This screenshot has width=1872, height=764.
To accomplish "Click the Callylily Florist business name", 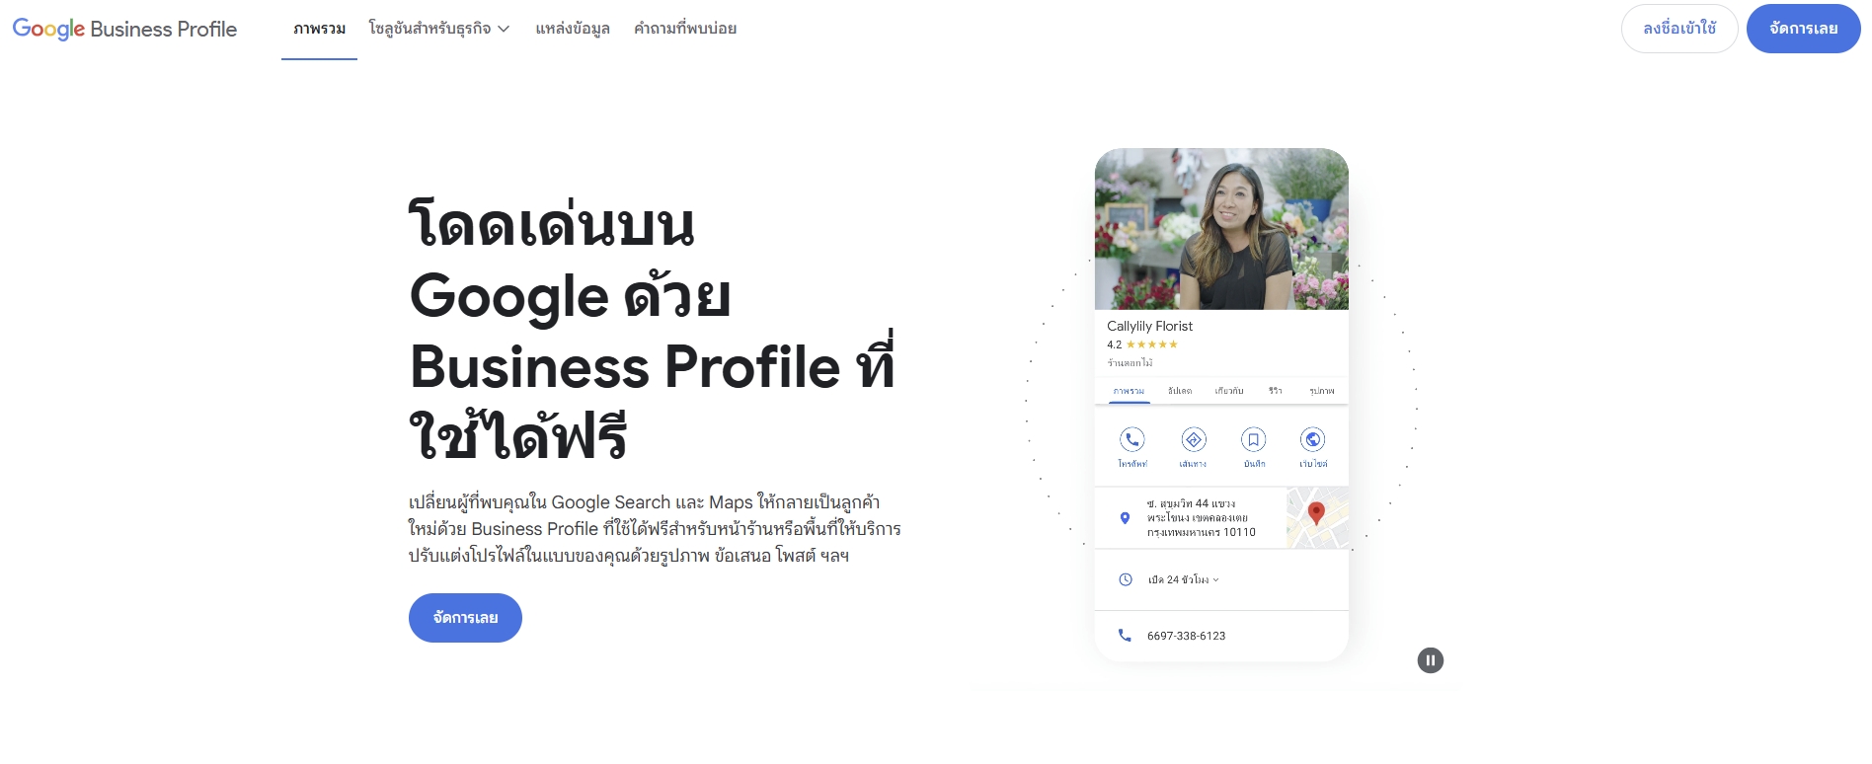I will (x=1149, y=326).
